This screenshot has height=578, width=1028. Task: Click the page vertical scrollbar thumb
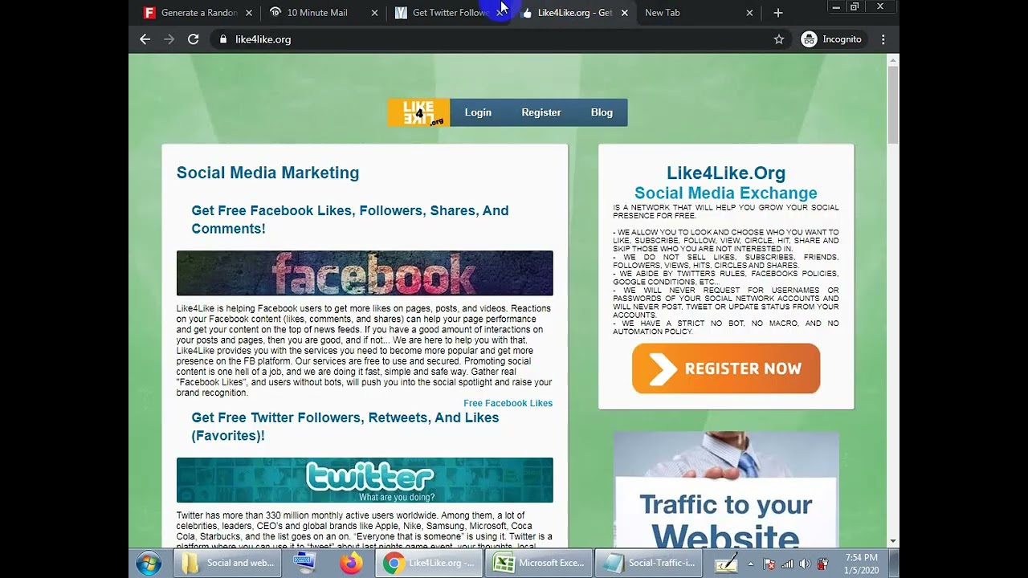[893, 106]
